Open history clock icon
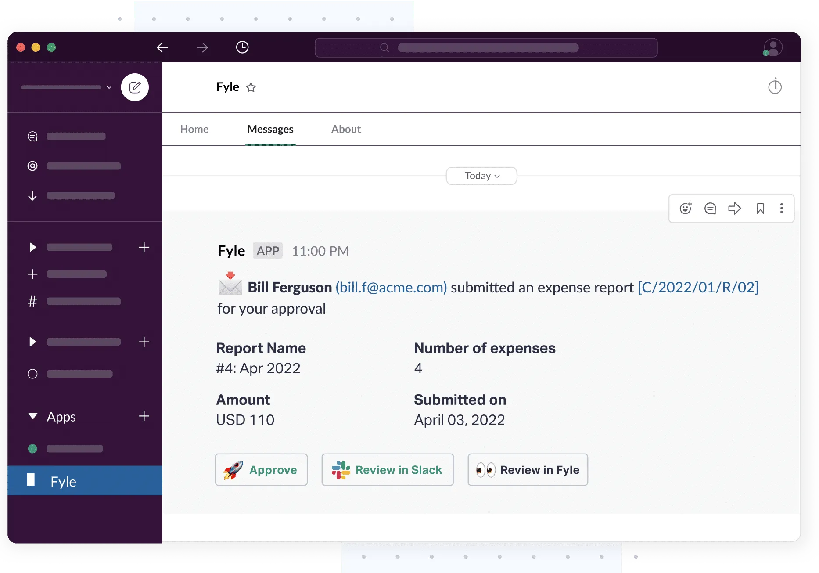819x573 pixels. click(x=242, y=47)
